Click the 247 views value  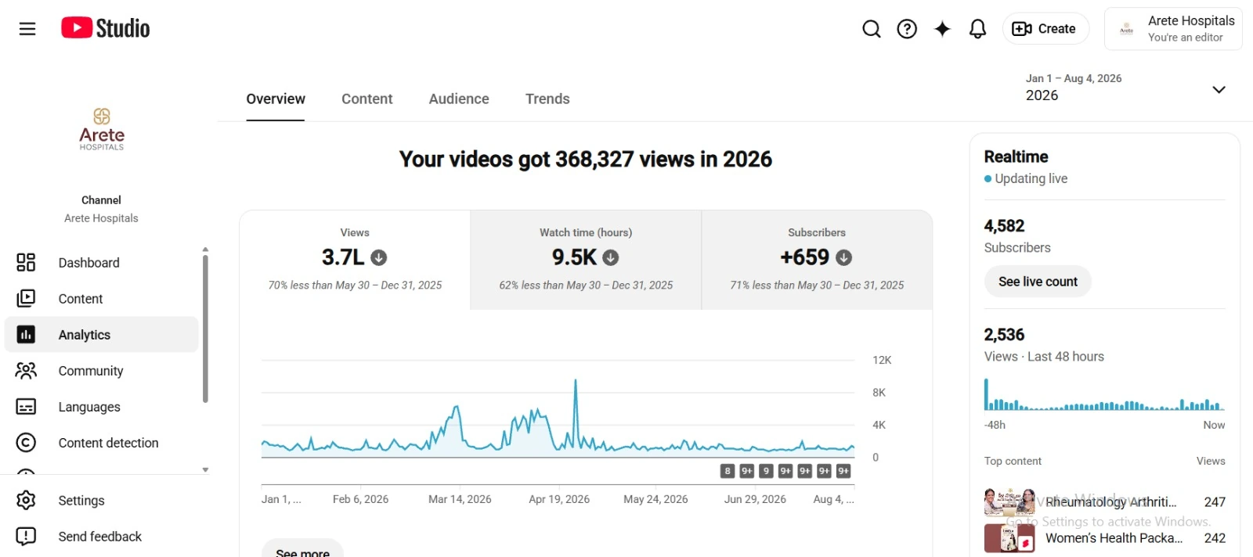tap(1215, 502)
